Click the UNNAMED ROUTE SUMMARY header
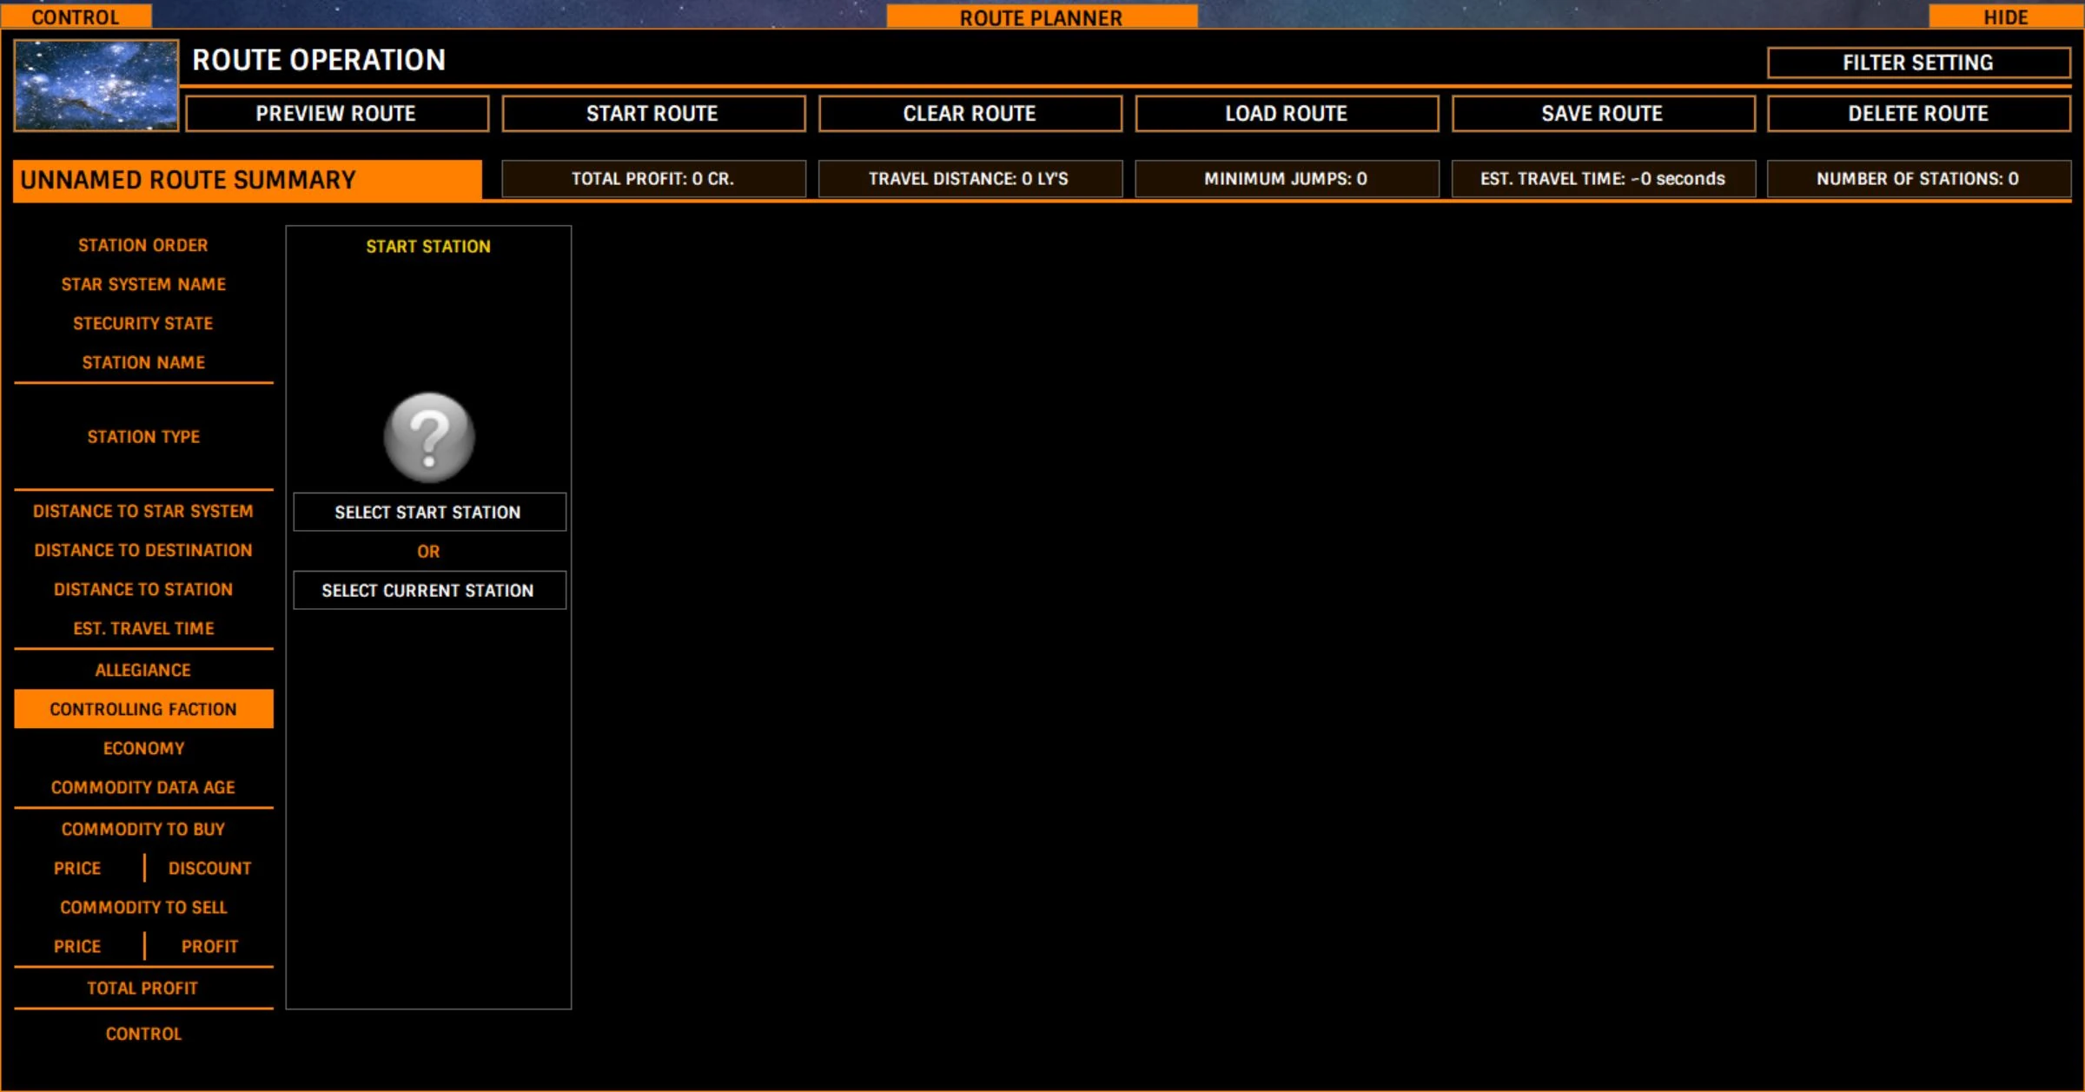 coord(248,180)
